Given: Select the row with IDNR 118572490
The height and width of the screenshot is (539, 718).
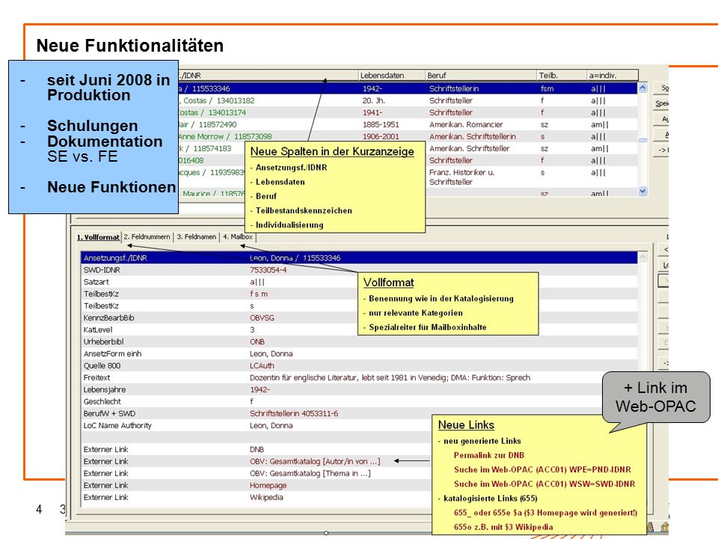Looking at the screenshot, I should [408, 124].
